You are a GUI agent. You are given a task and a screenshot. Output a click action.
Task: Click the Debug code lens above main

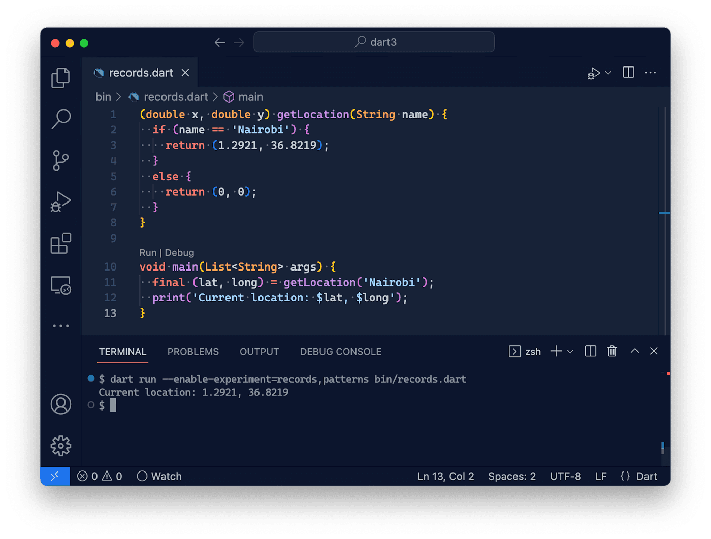click(181, 252)
